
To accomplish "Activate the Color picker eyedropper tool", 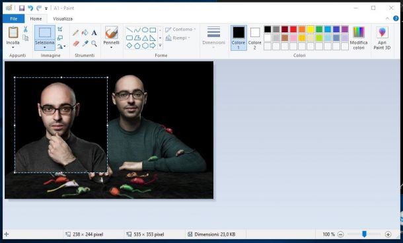I will (85, 44).
